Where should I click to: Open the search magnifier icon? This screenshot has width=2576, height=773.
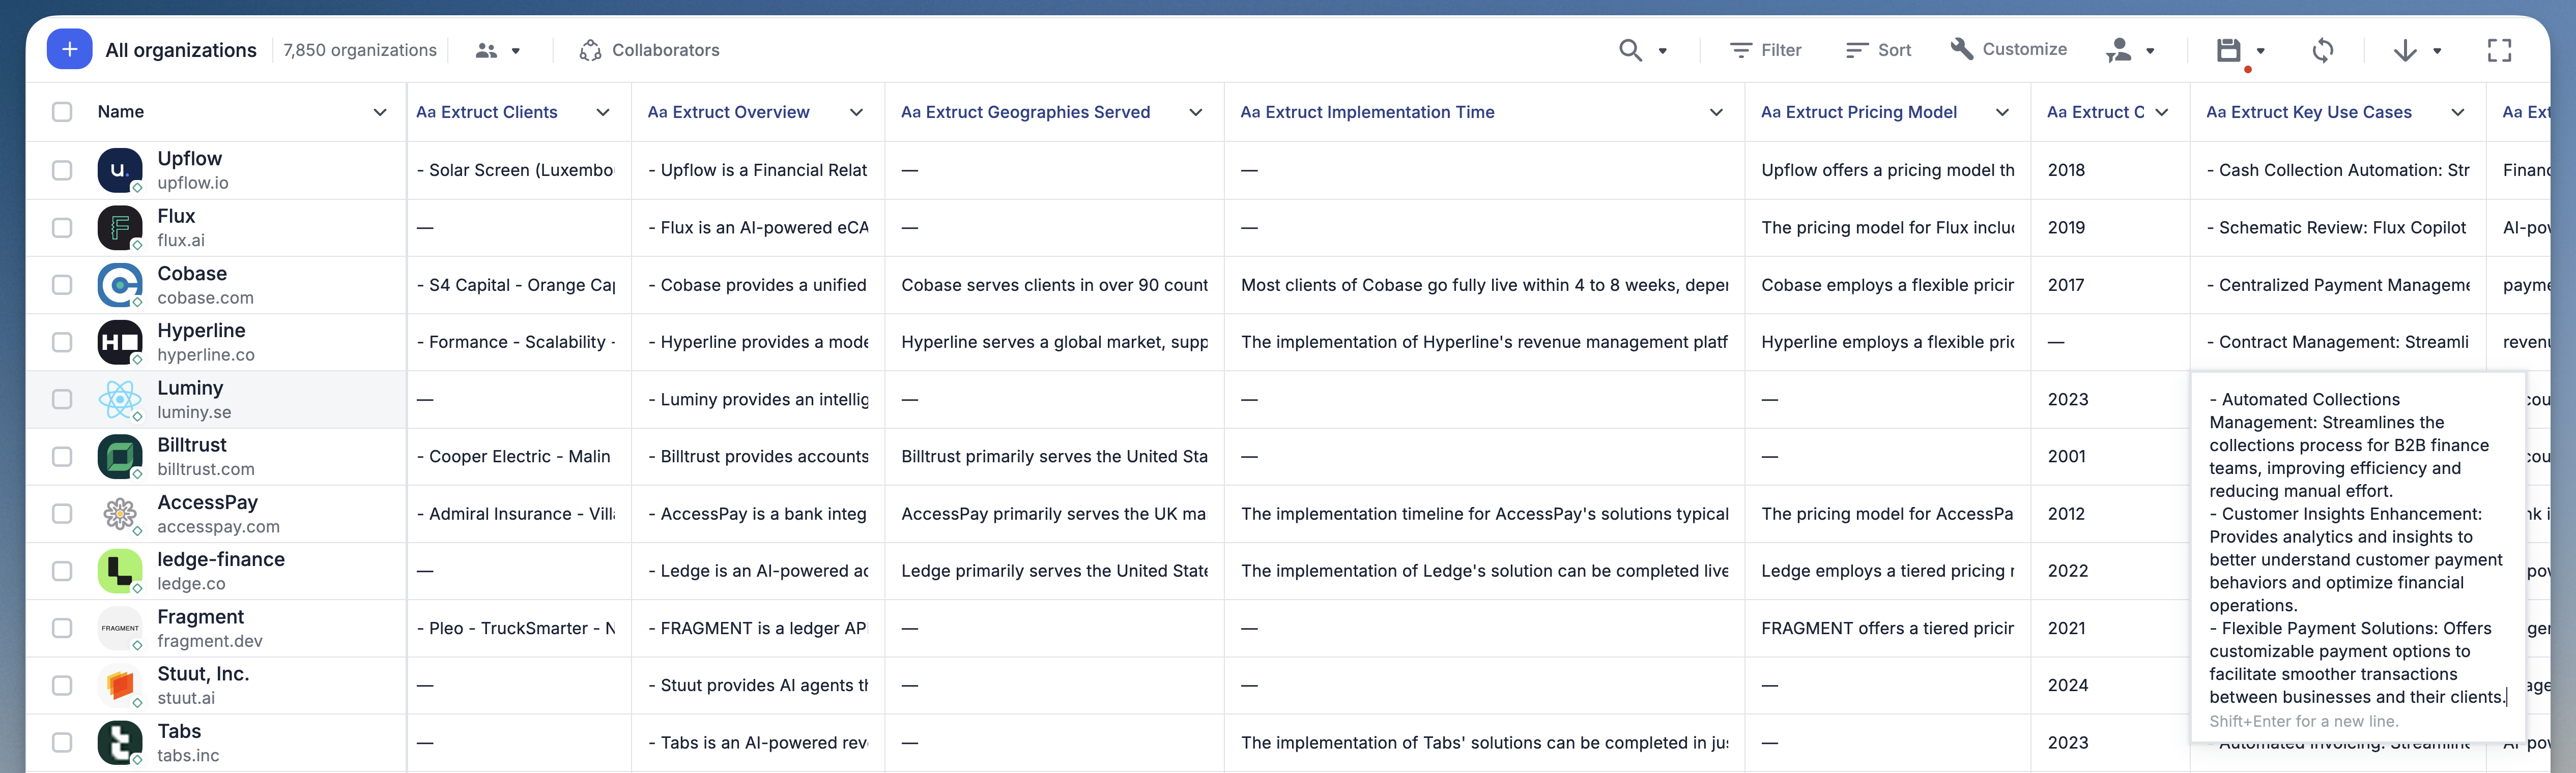click(1630, 50)
